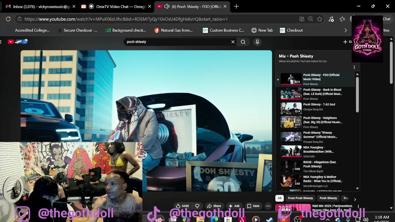Open the Accredited College bookmark
395x222 pixels.
click(x=29, y=30)
